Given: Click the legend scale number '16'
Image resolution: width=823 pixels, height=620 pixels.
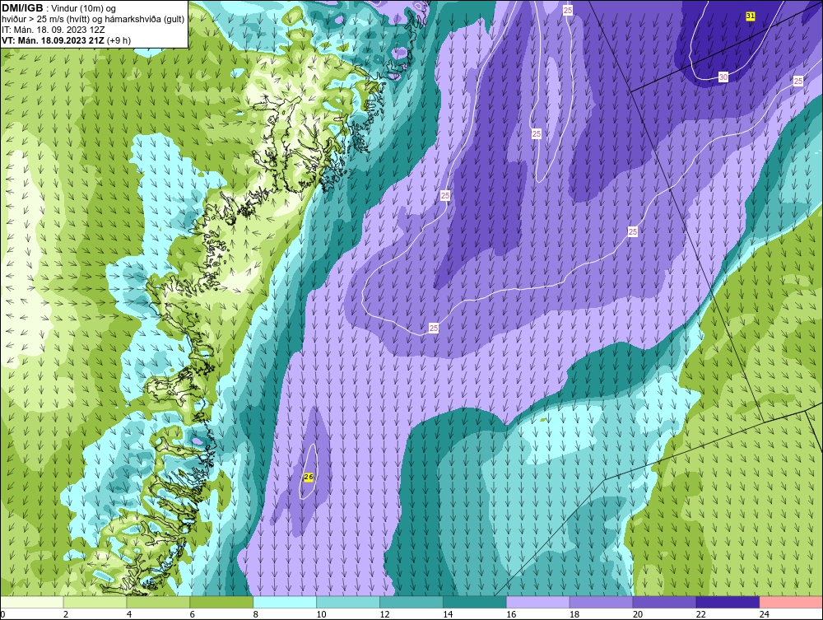Looking at the screenshot, I should click(x=511, y=614).
